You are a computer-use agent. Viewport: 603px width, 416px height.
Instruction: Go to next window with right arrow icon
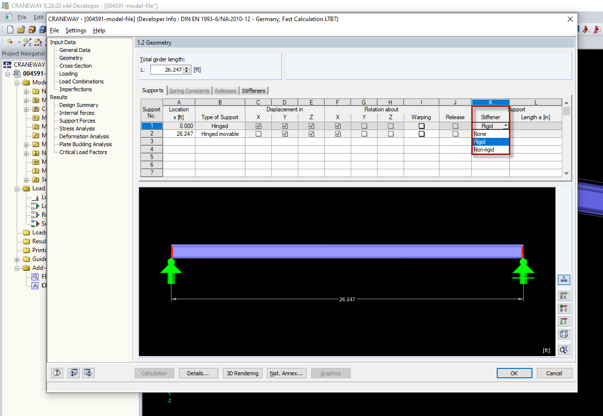(88, 373)
